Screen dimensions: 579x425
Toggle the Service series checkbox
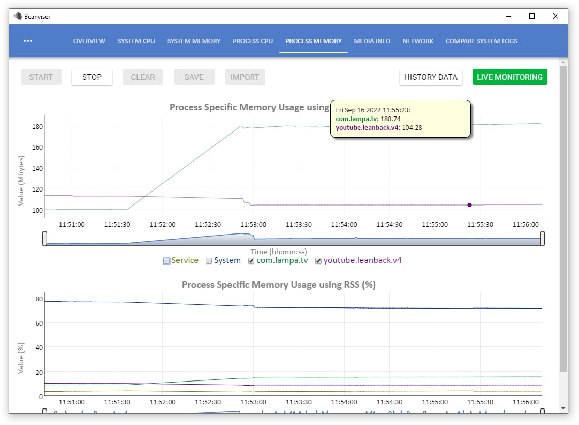(166, 261)
